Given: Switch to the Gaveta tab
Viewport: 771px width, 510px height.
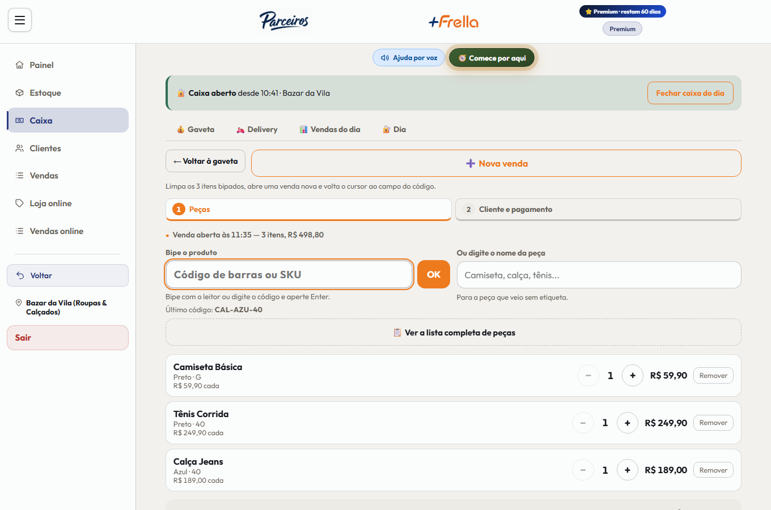Looking at the screenshot, I should click(x=196, y=129).
